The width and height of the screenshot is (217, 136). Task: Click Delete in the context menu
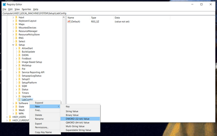(45, 115)
